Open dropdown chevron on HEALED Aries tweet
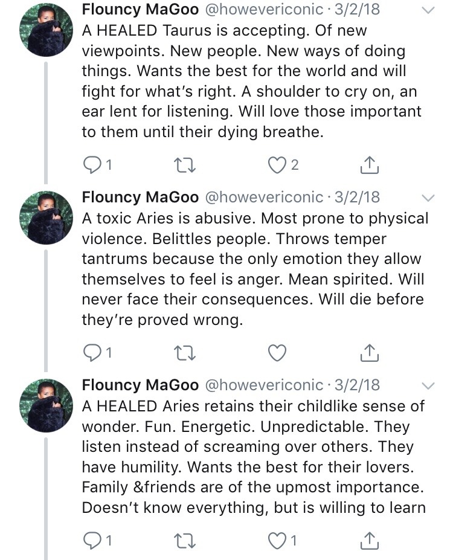This screenshot has width=453, height=560. 428,385
